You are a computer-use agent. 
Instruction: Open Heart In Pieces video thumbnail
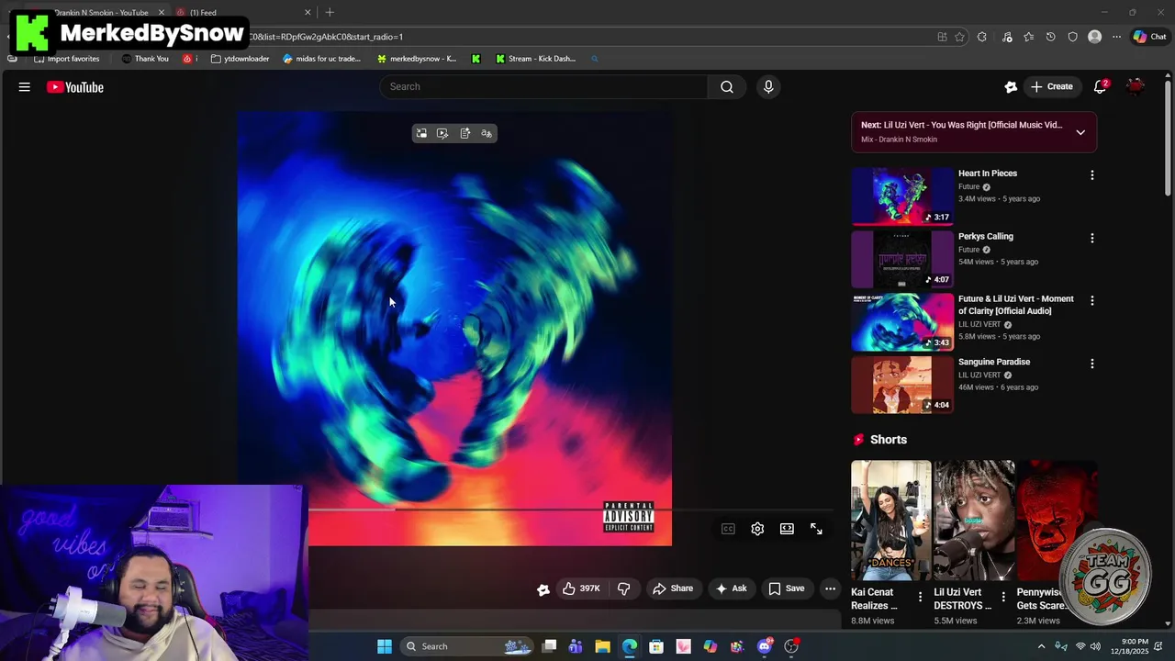pos(902,196)
